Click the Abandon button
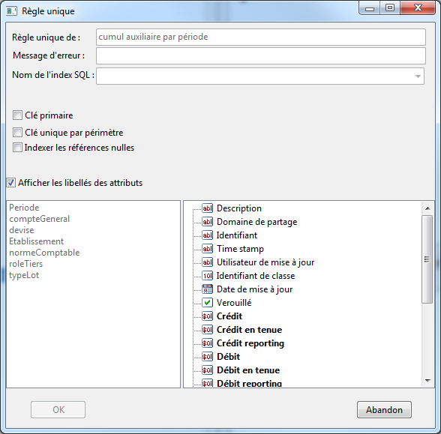 pos(384,410)
